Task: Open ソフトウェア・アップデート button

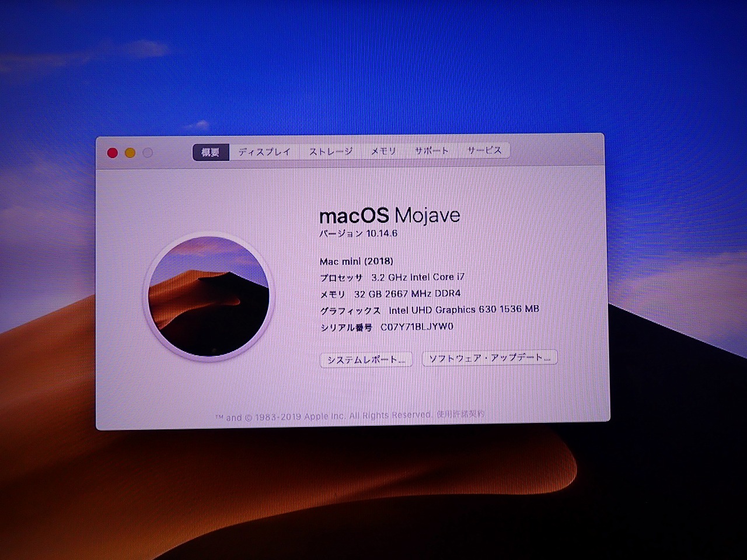Action: coord(490,358)
